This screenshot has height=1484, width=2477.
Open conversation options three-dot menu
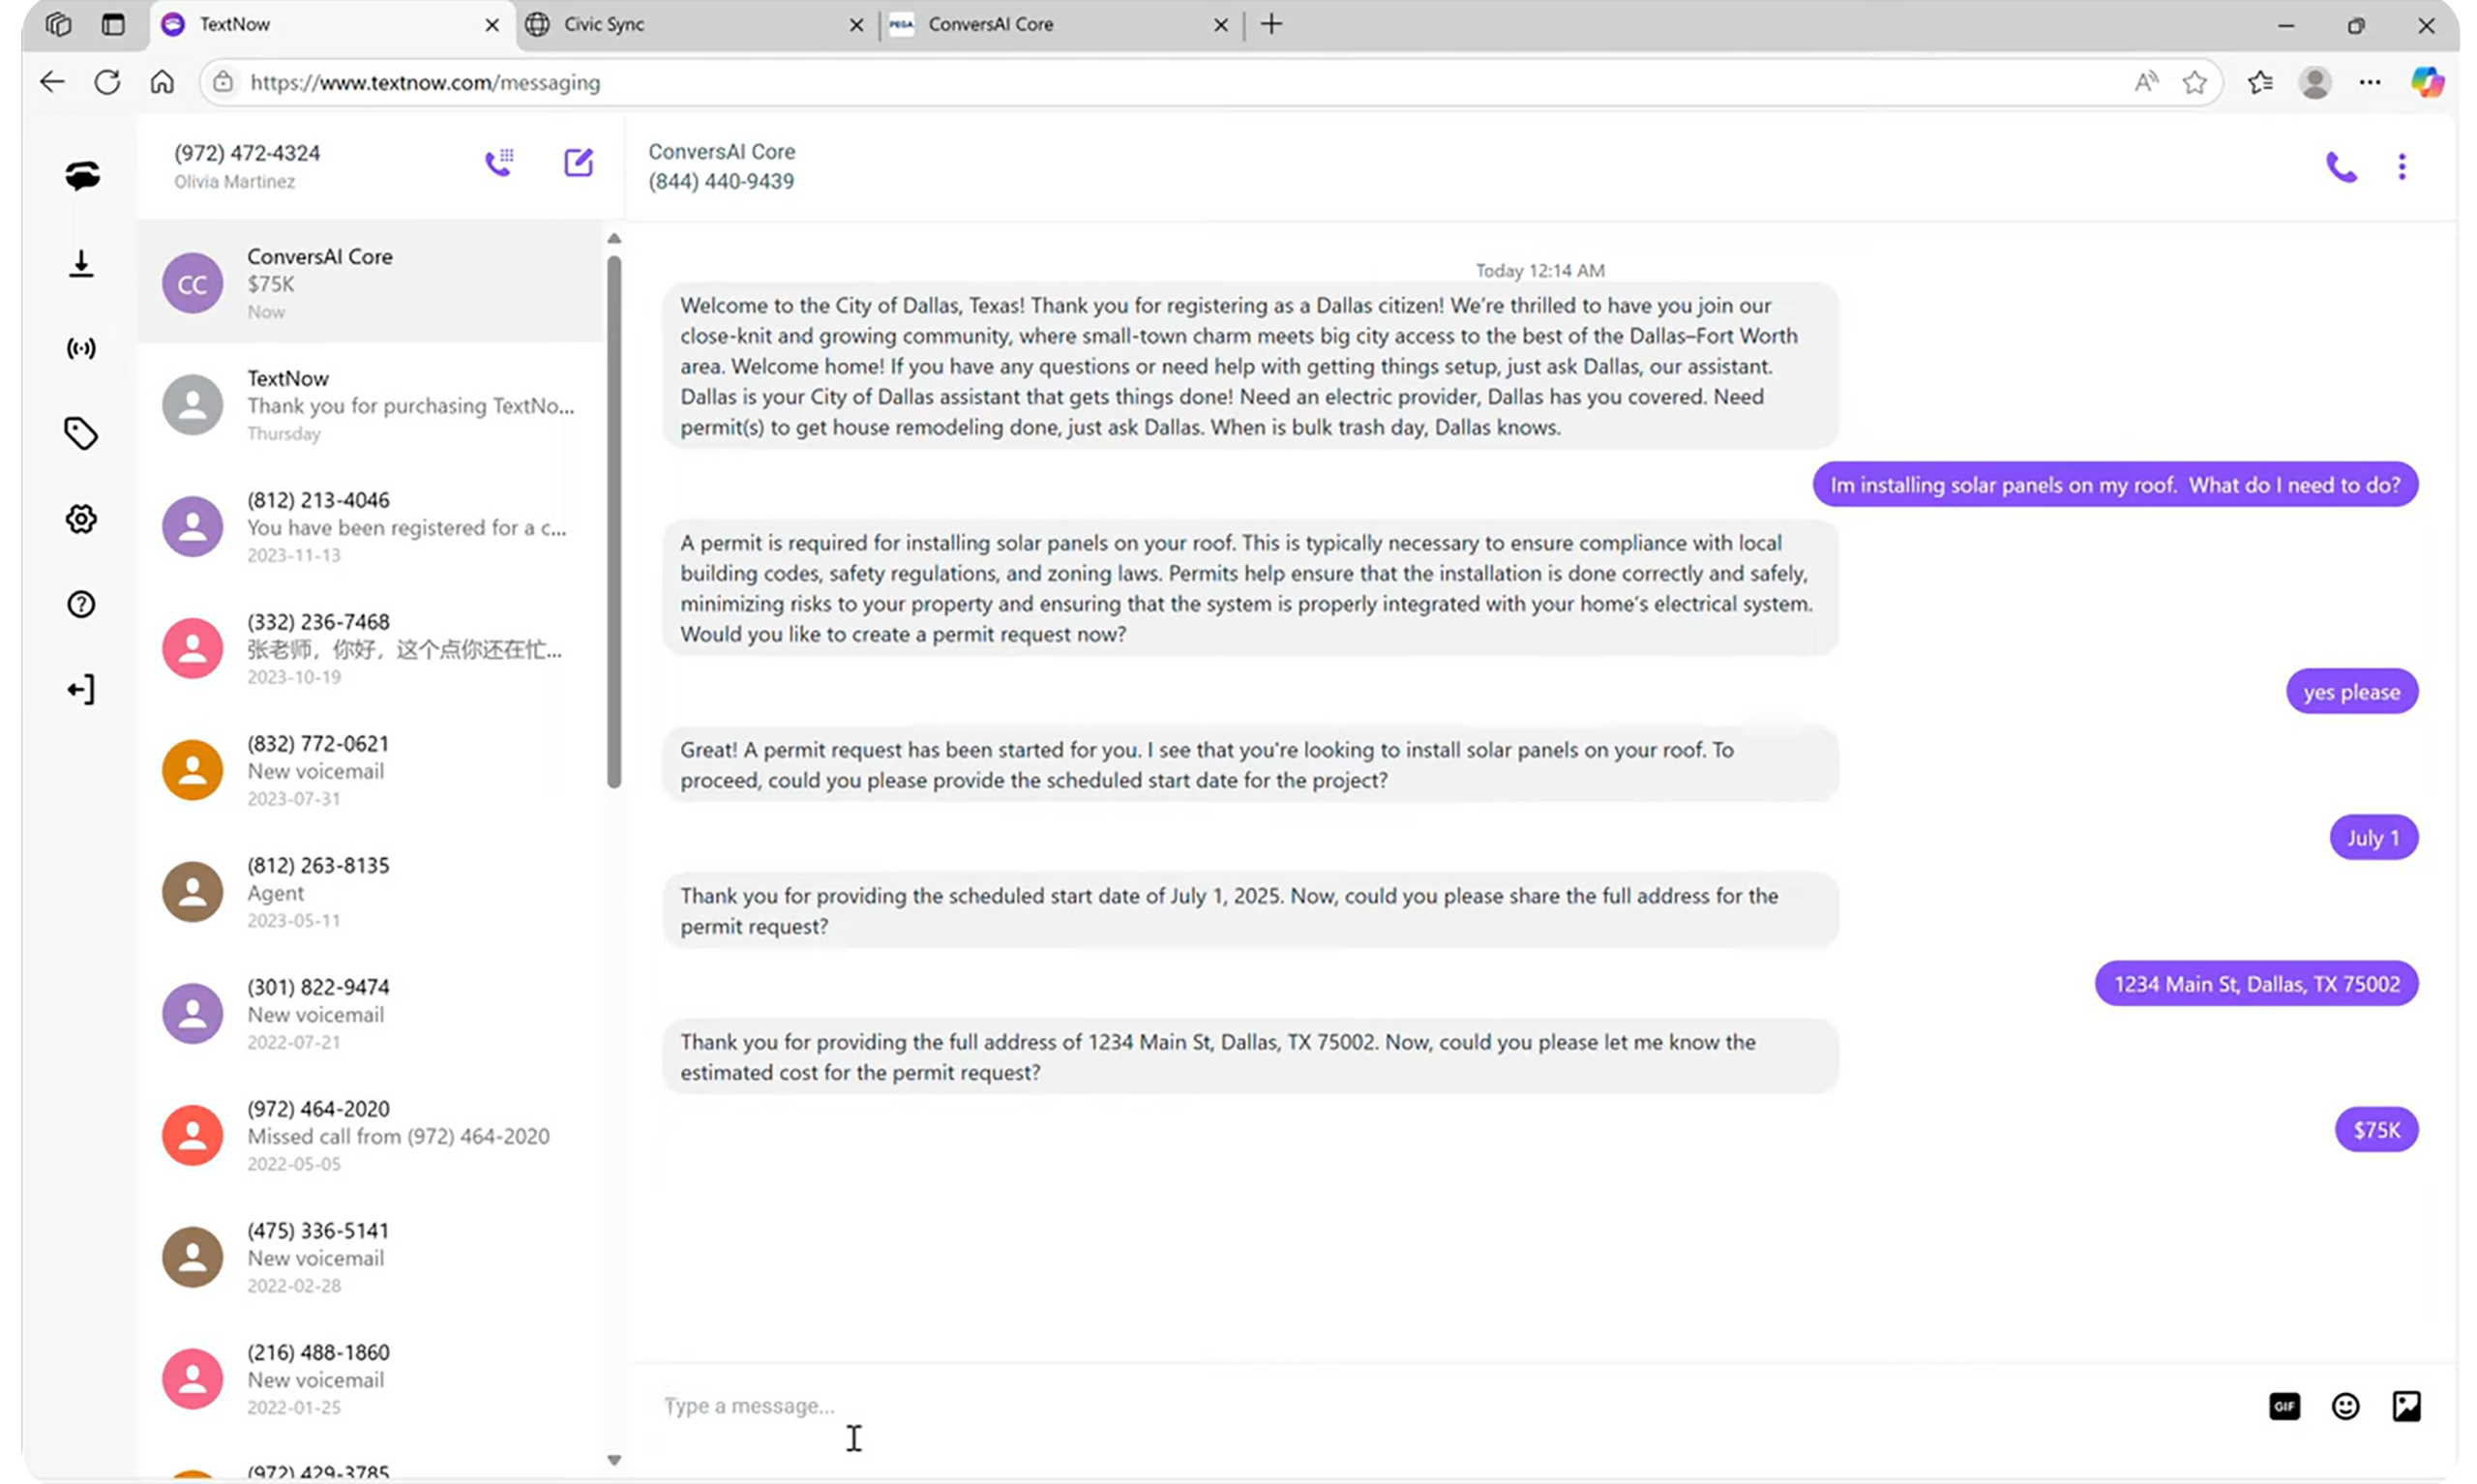[2401, 166]
